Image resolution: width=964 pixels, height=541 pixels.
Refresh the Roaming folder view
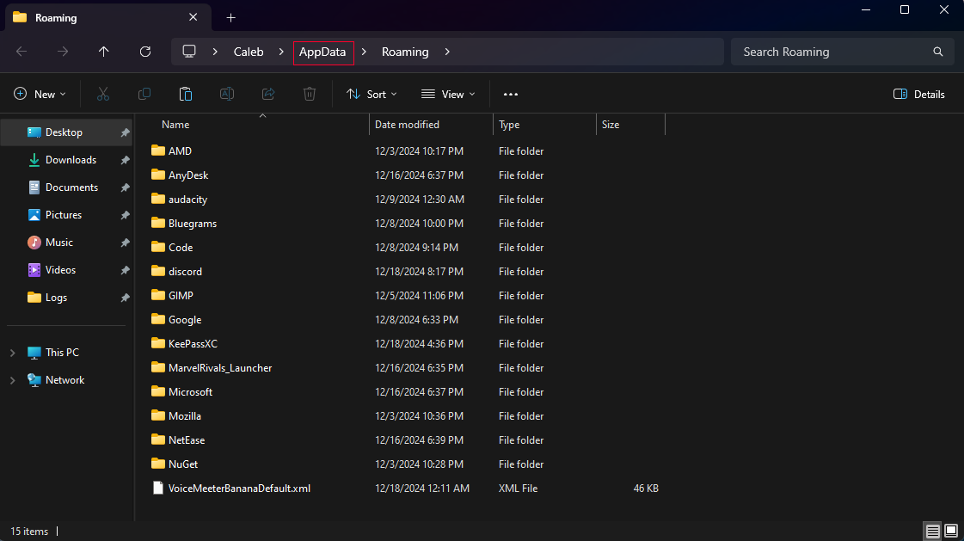click(x=145, y=52)
